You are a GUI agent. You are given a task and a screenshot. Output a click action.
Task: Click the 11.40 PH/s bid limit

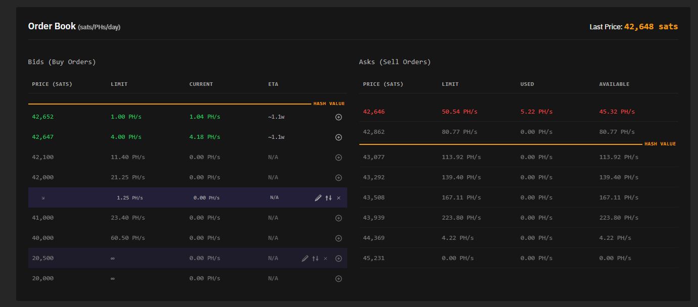pyautogui.click(x=128, y=157)
